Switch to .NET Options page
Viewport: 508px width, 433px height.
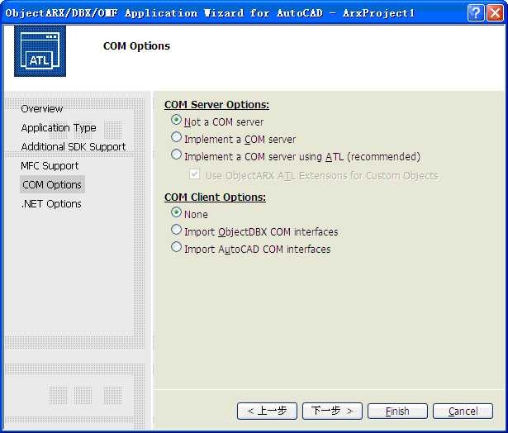coord(51,204)
